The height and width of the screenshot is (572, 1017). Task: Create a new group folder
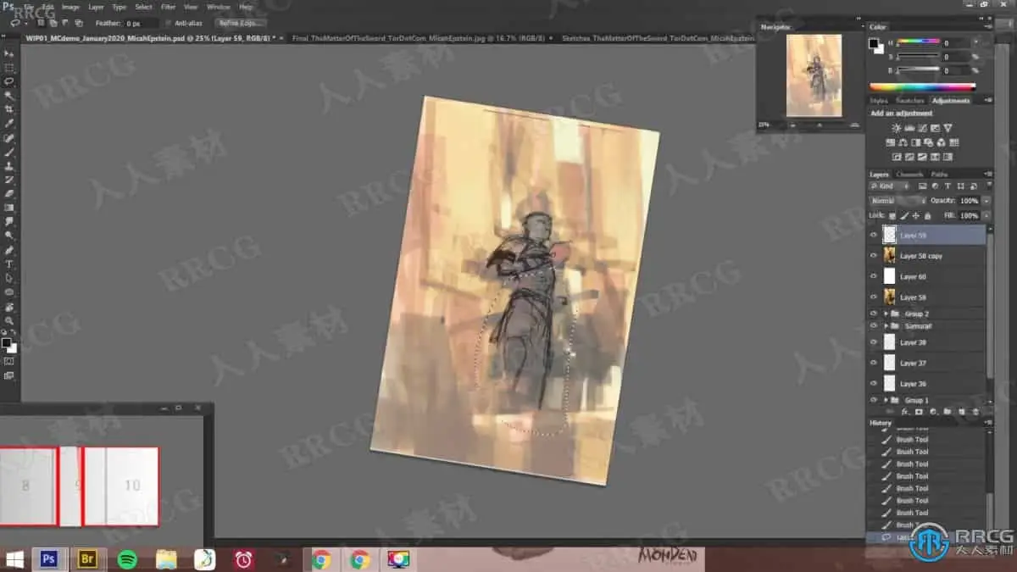(947, 412)
